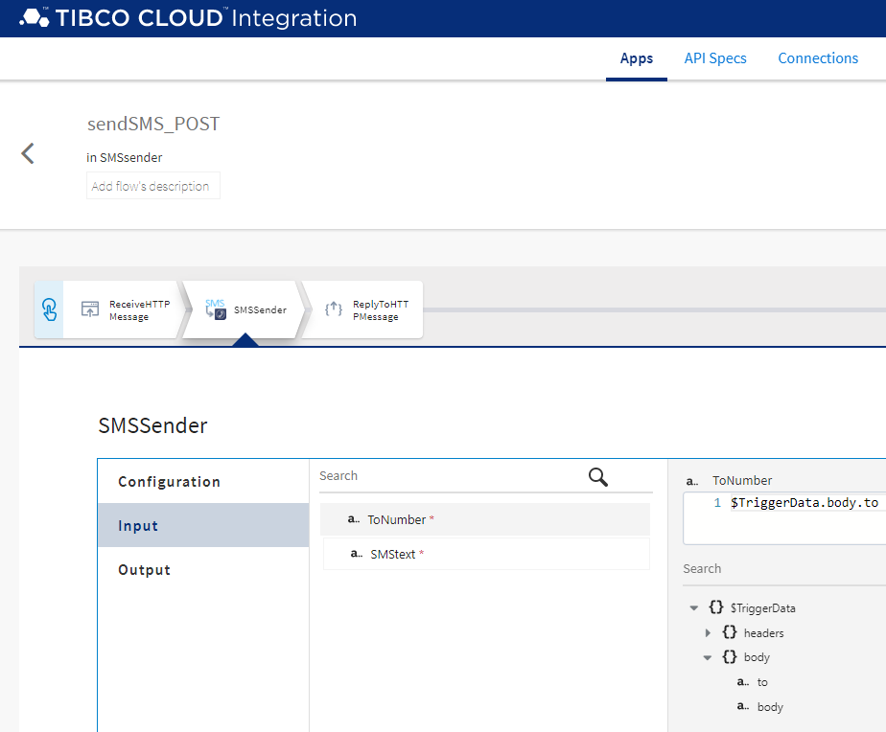Click the headers tree label
The image size is (886, 732).
(763, 633)
